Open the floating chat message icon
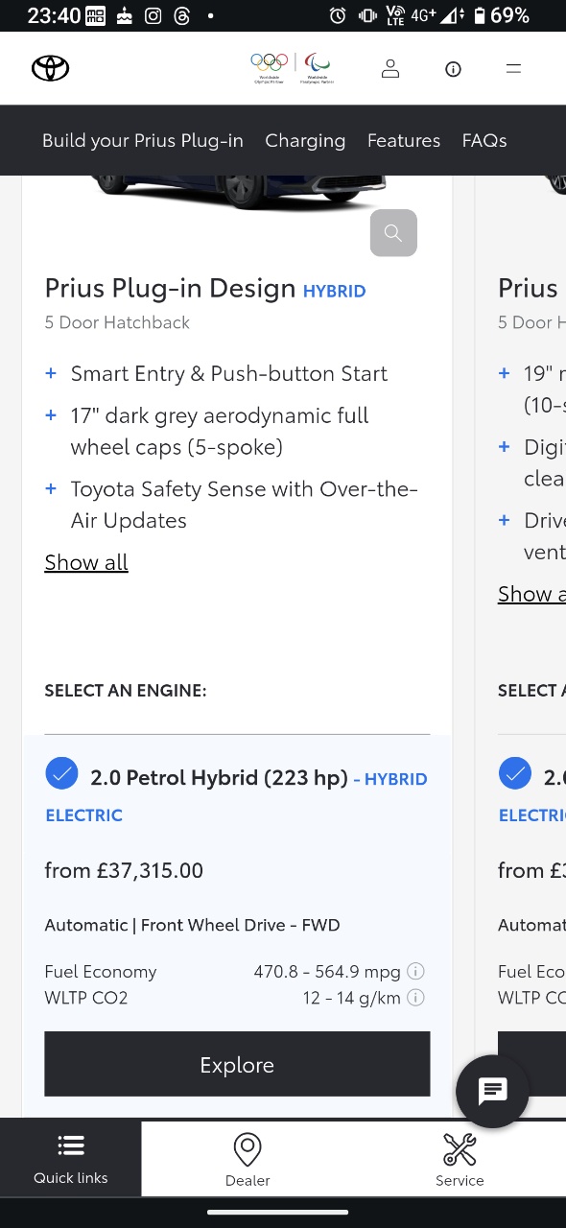 pyautogui.click(x=492, y=1091)
